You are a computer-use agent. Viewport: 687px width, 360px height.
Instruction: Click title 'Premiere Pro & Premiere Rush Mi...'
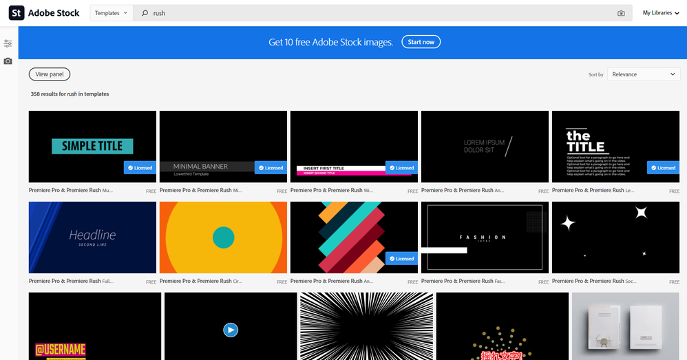pyautogui.click(x=201, y=190)
